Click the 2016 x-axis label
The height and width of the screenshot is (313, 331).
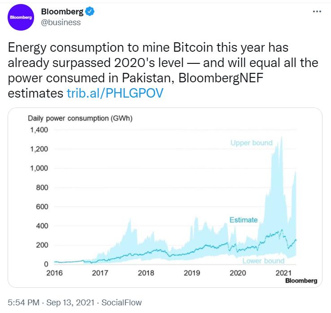coord(54,273)
